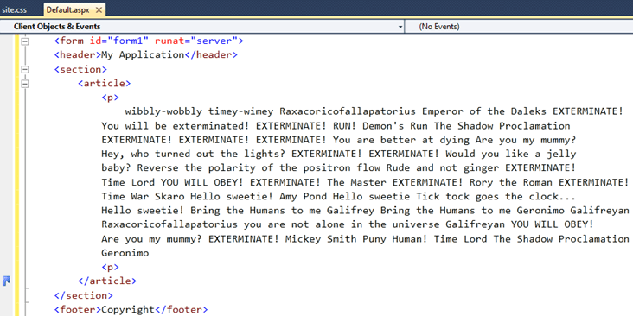Click the line starting You will be exterminated
The height and width of the screenshot is (316, 633).
[336, 126]
